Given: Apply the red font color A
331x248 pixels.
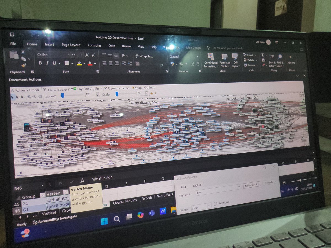Looking at the screenshot, I should point(90,64).
